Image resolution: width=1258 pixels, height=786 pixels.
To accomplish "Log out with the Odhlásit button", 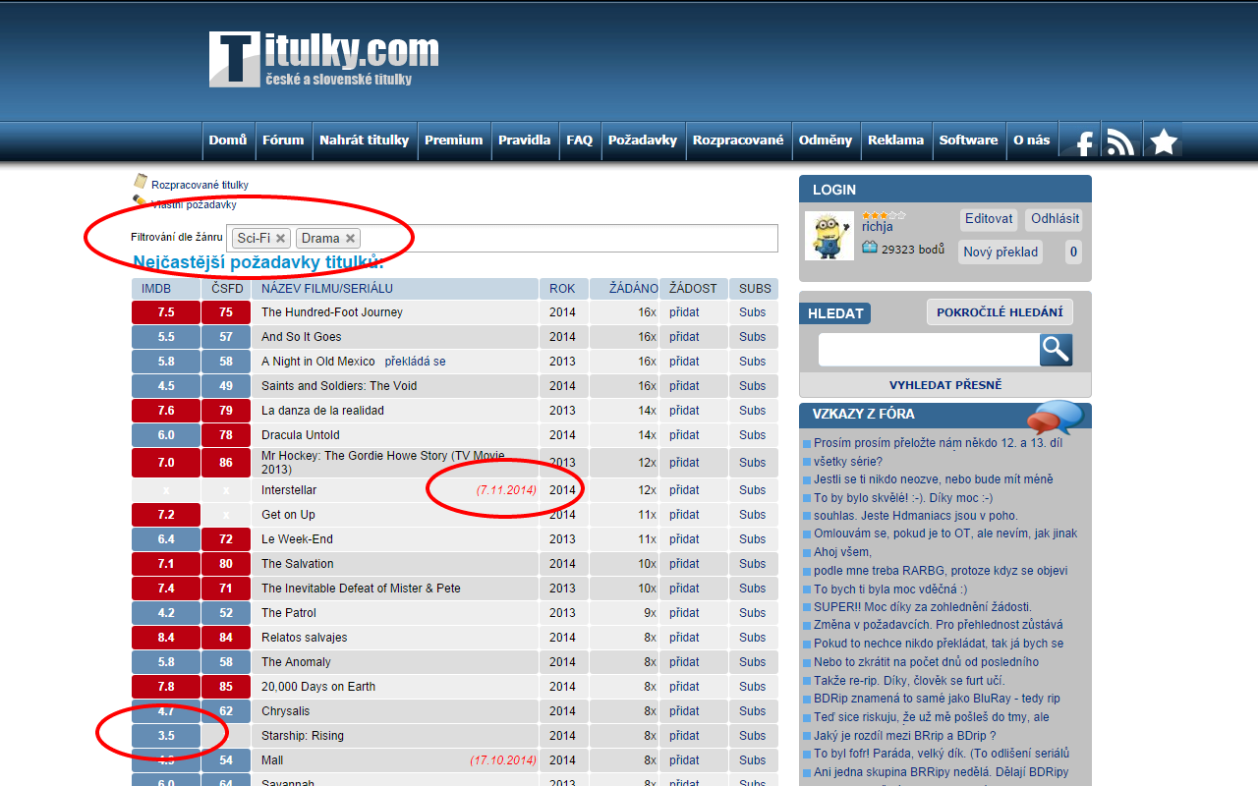I will pos(1054,219).
